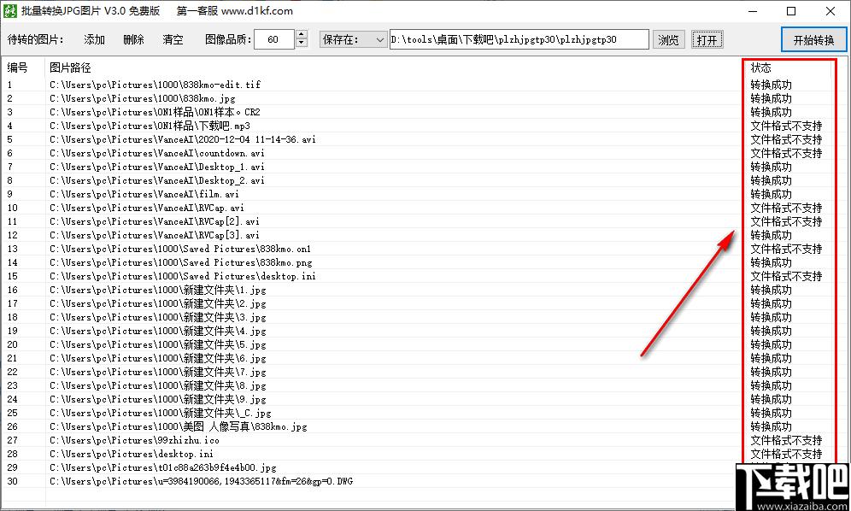This screenshot has height=511, width=851.
Task: Click the save path text field
Action: (519, 39)
